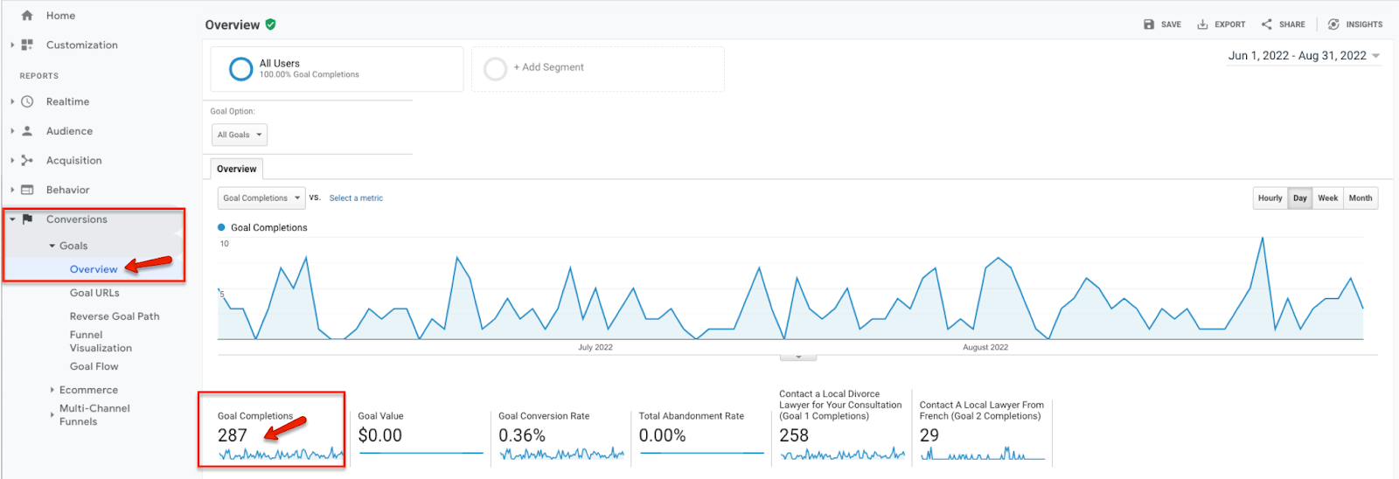Click Select a metric link
The image size is (1399, 479).
356,198
